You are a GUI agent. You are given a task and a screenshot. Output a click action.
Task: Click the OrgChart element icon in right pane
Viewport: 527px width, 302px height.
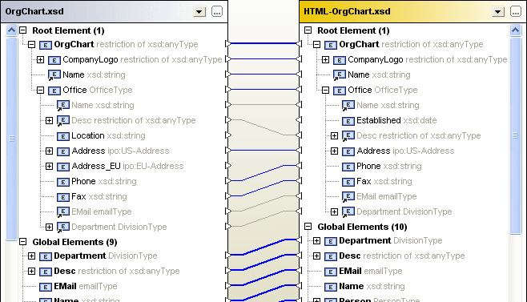click(331, 45)
